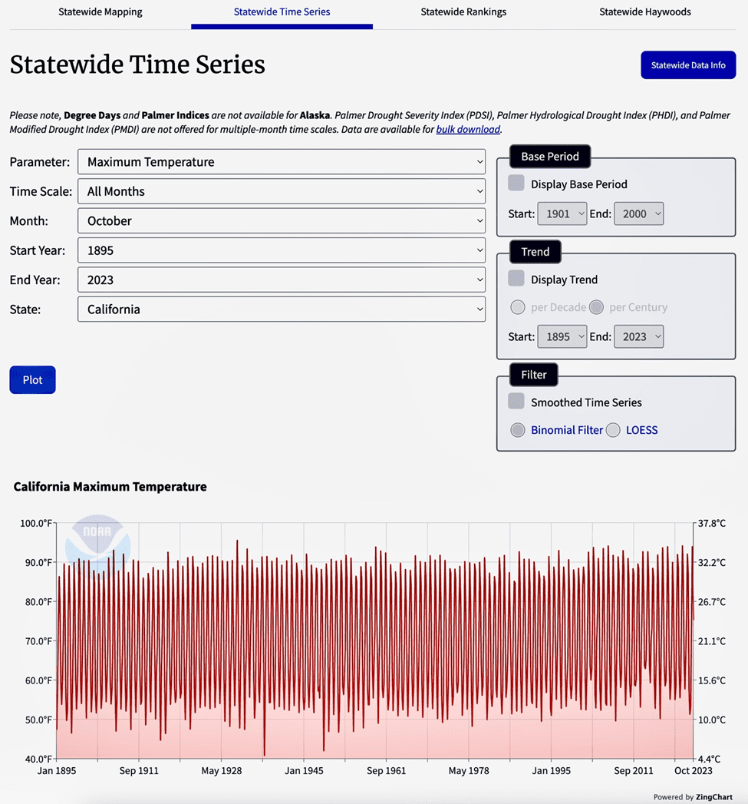Expand the Time Scale dropdown

(282, 191)
